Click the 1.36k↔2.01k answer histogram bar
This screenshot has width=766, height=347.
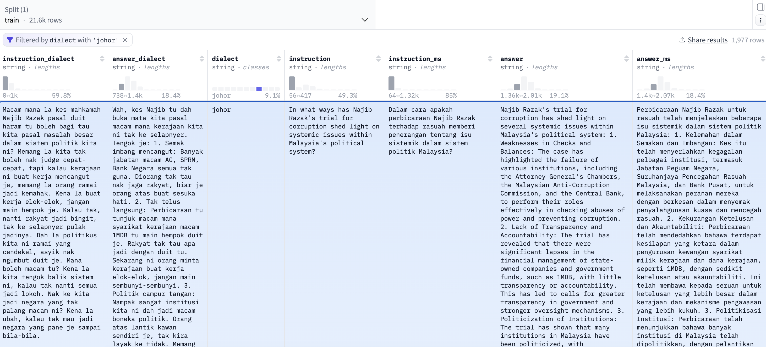(x=517, y=87)
